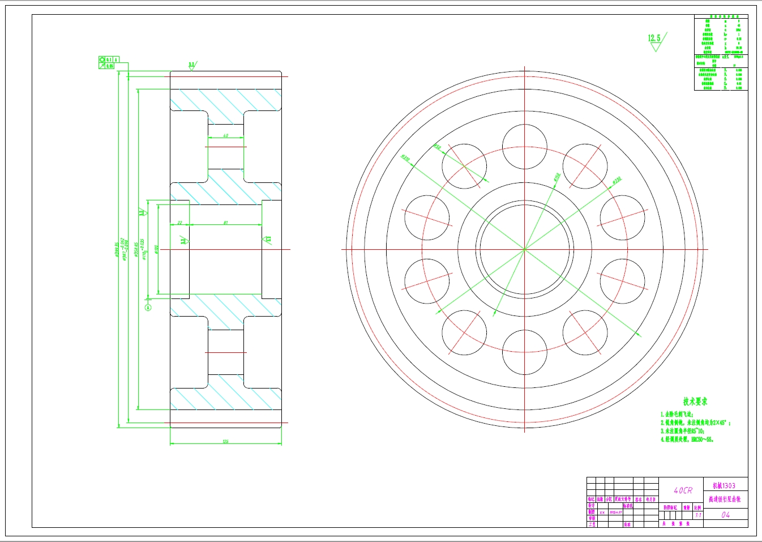Click the datum A circle symbol
Viewport: 762px width, 542px height.
148,308
